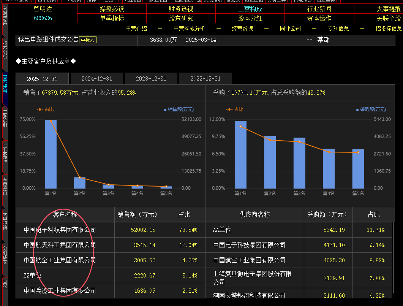The image size is (403, 306).
Task: Jump to 经营数据 anchor link
Action: (x=242, y=29)
